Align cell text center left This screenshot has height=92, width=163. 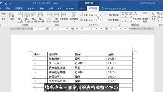[123, 17]
